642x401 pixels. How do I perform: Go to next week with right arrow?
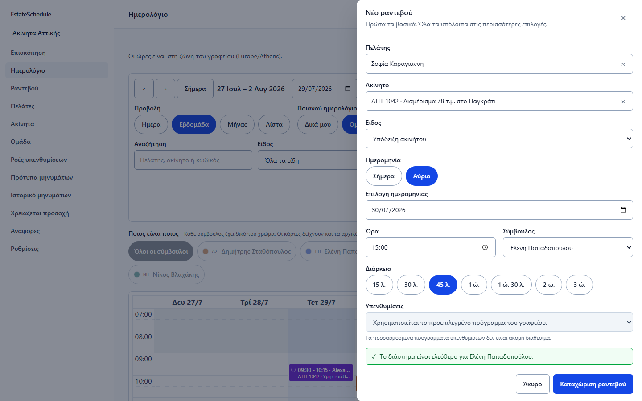click(165, 89)
